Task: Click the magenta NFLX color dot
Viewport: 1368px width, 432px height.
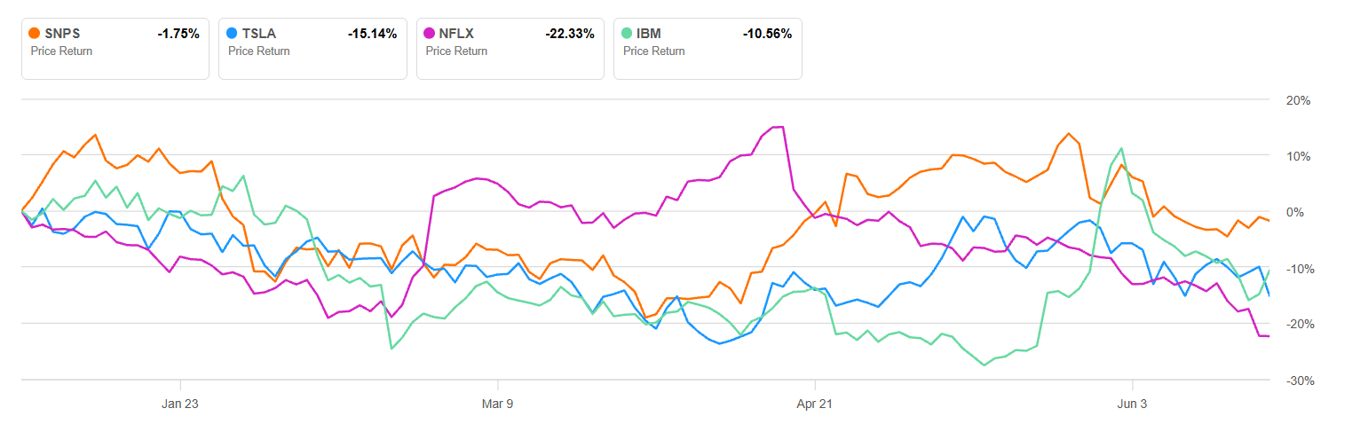Action: [431, 33]
